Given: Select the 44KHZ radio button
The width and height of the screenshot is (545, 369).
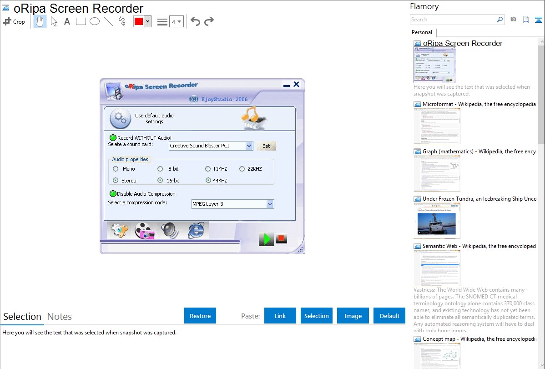Looking at the screenshot, I should coord(208,181).
